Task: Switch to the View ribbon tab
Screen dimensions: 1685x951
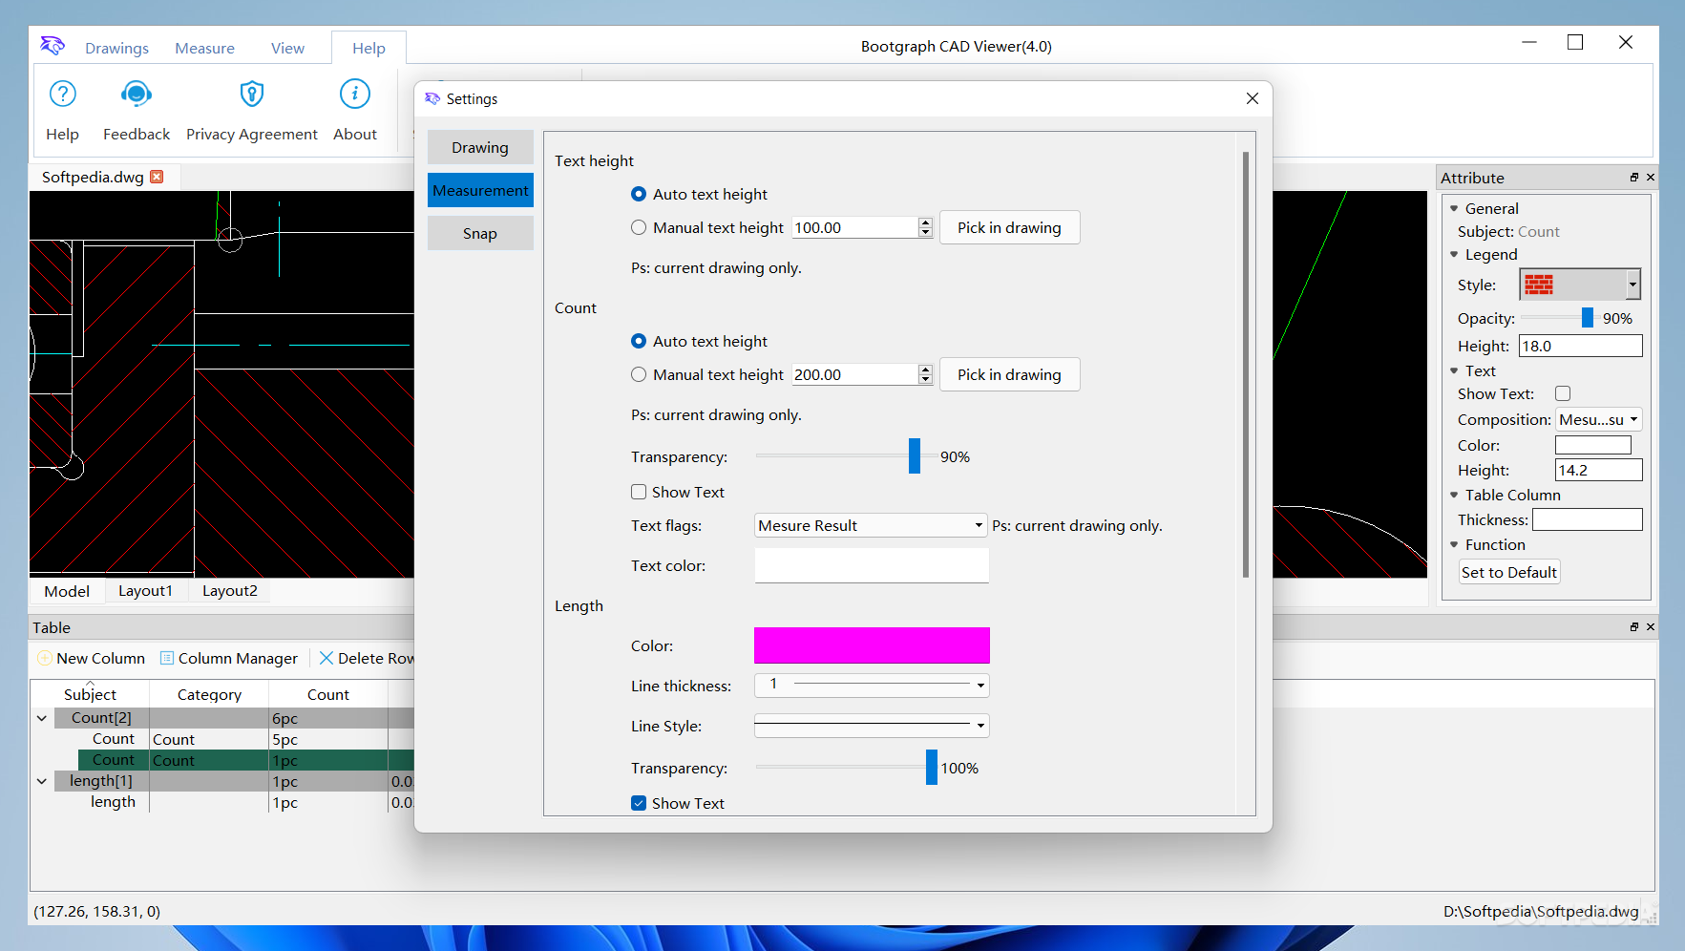Action: tap(287, 48)
